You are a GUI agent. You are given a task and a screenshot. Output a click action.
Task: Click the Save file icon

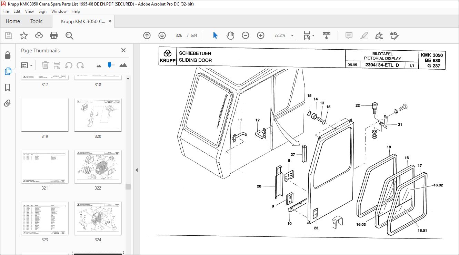tap(9, 35)
